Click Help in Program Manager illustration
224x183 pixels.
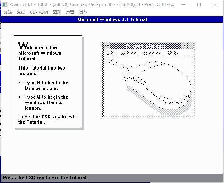(x=173, y=53)
